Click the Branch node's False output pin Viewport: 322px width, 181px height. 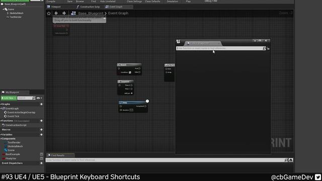click(x=139, y=72)
